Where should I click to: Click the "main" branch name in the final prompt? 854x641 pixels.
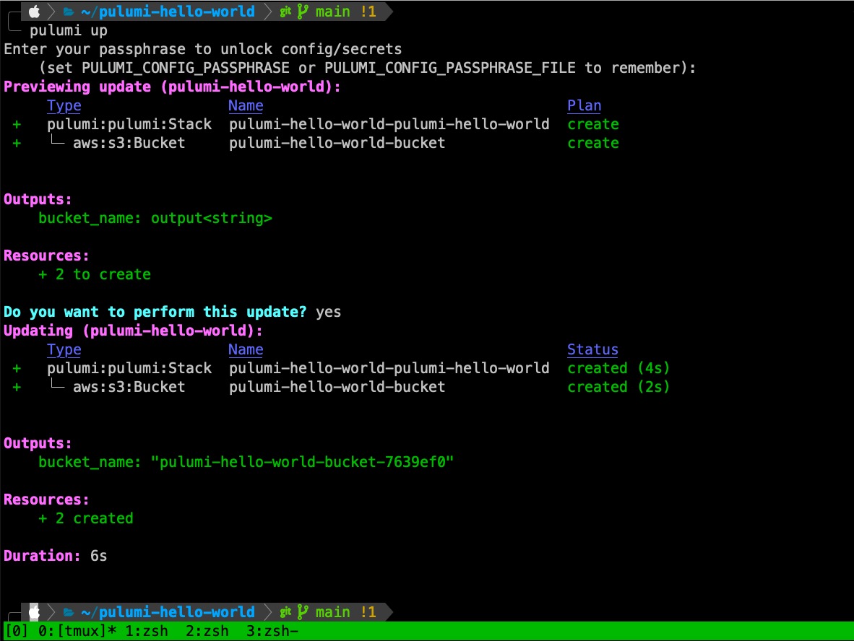pyautogui.click(x=333, y=612)
